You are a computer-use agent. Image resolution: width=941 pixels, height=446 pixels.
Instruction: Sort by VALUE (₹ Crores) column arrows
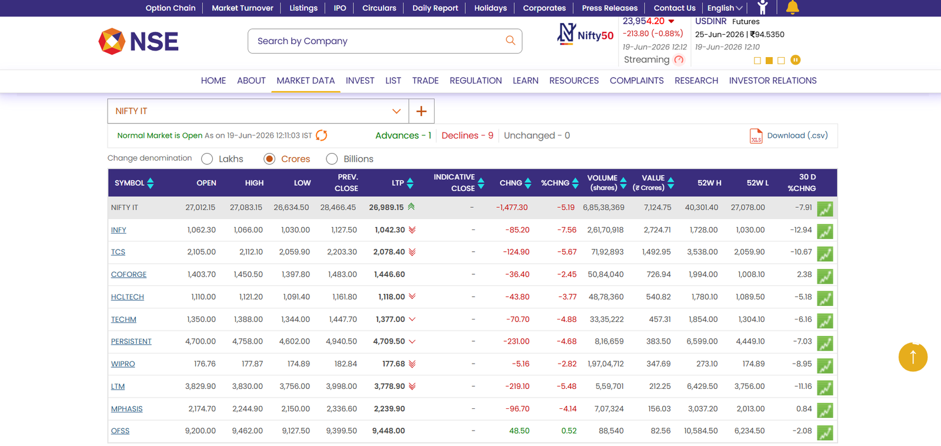[x=670, y=183]
